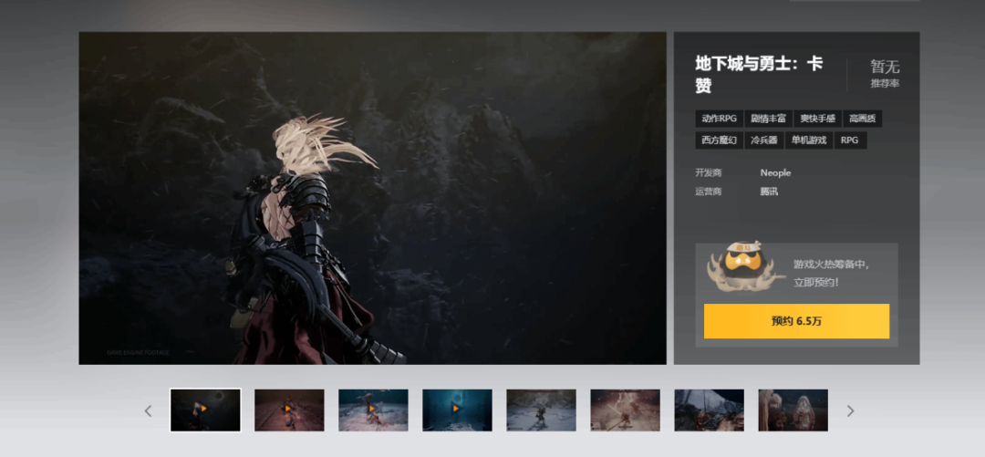Click the 暂无 推荐率 rating
Viewport: 985px width, 457px height.
(x=885, y=74)
